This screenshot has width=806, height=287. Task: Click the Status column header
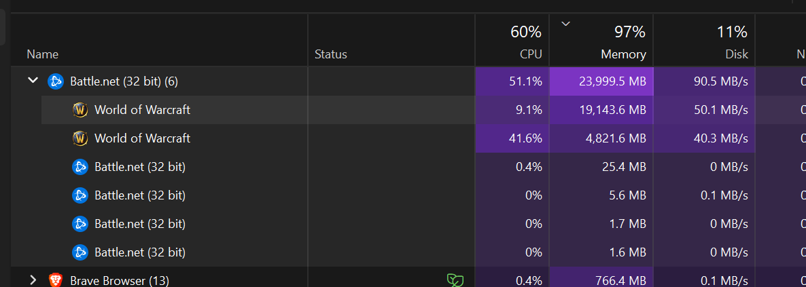(330, 54)
